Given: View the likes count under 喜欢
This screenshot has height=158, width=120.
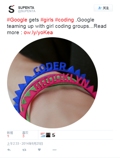Looking at the screenshot, I should (x=23, y=136).
